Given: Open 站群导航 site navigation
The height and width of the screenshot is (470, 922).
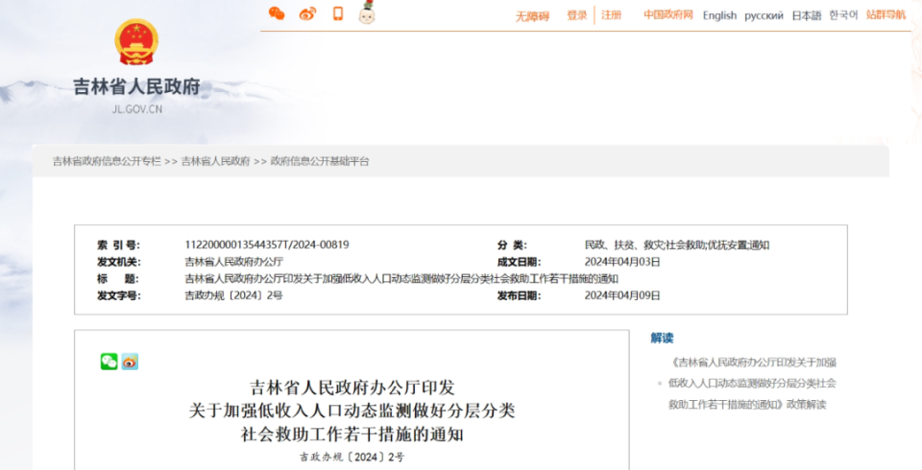Looking at the screenshot, I should [886, 14].
